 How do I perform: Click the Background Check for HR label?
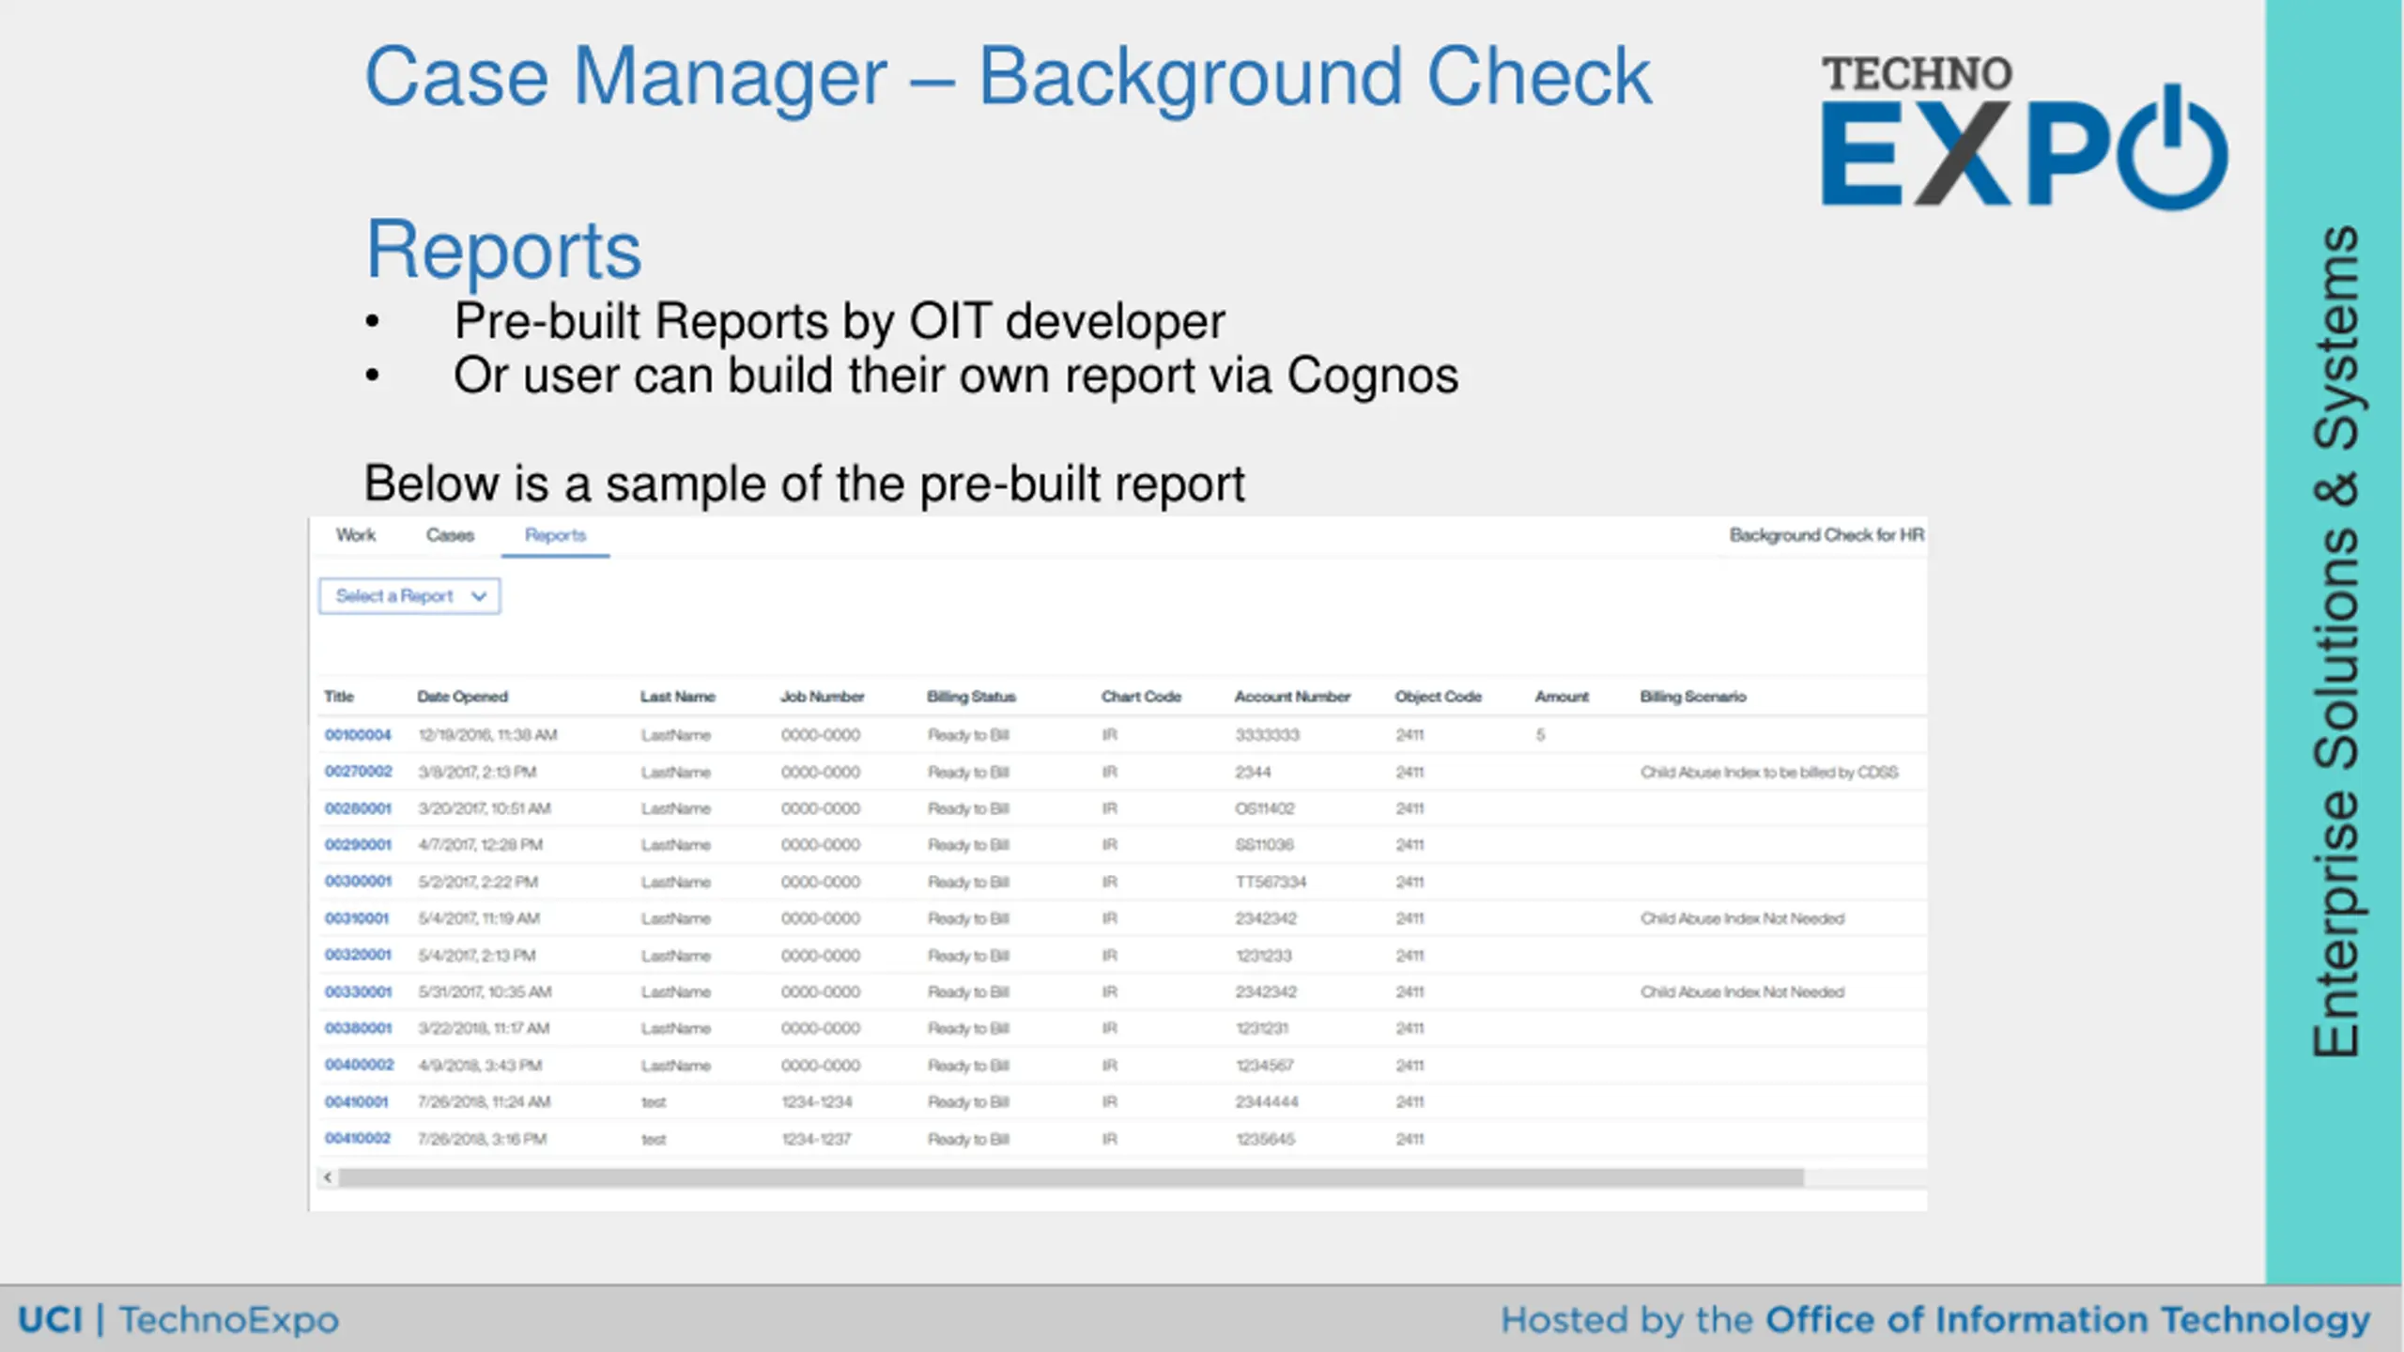coord(1826,535)
